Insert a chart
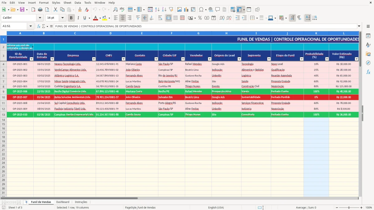The image size is (374, 210). tap(186, 10)
